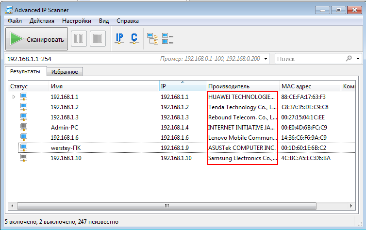Open the Настройки menu
Viewport: 366px width, 230px height.
[77, 21]
